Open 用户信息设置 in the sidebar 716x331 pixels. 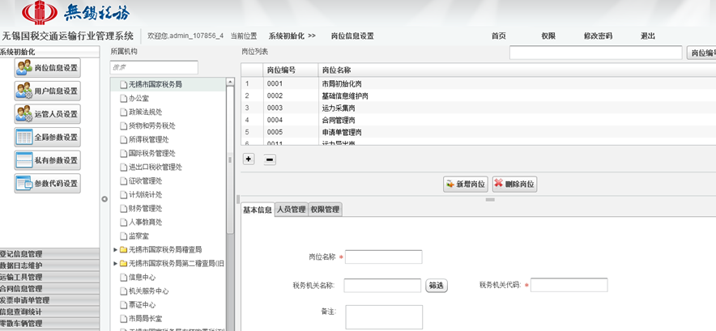click(47, 91)
